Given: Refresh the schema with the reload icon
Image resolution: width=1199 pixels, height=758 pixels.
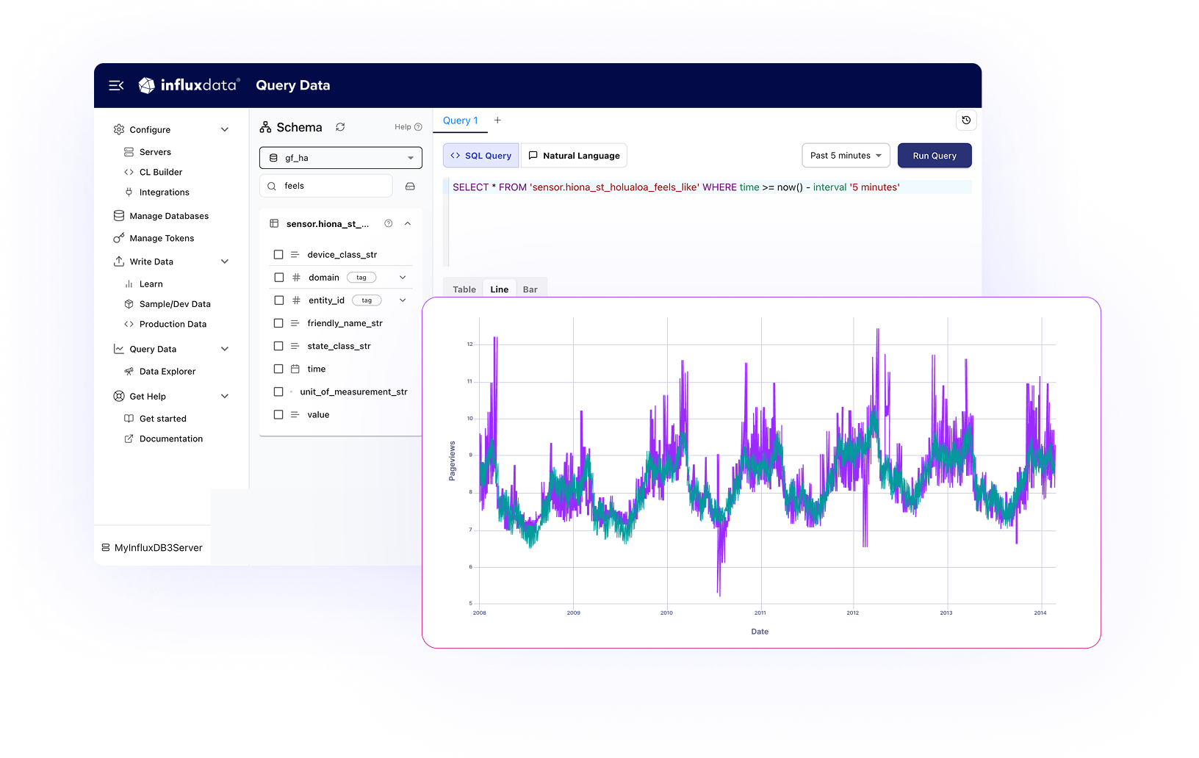Looking at the screenshot, I should (340, 127).
